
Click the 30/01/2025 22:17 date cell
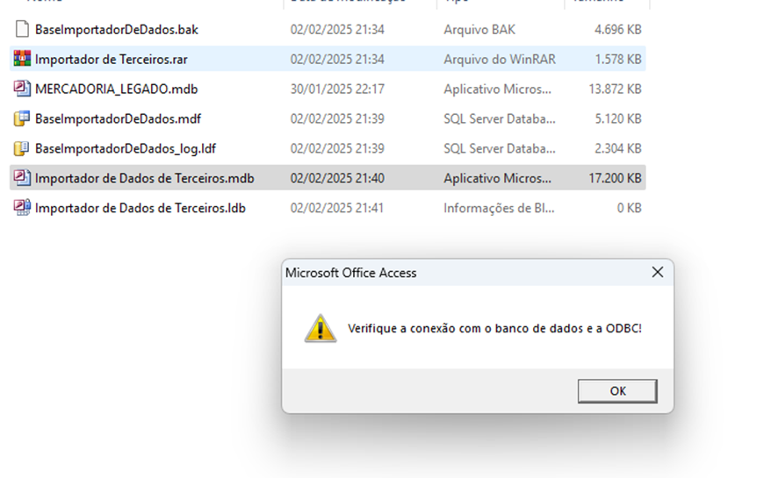tap(337, 89)
